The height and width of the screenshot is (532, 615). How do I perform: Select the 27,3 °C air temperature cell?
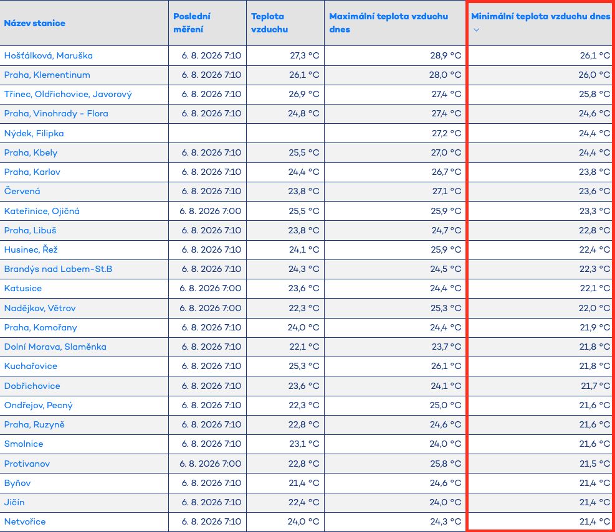point(304,55)
